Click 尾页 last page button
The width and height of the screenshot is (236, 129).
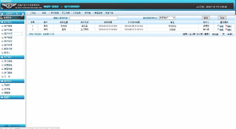207,34
